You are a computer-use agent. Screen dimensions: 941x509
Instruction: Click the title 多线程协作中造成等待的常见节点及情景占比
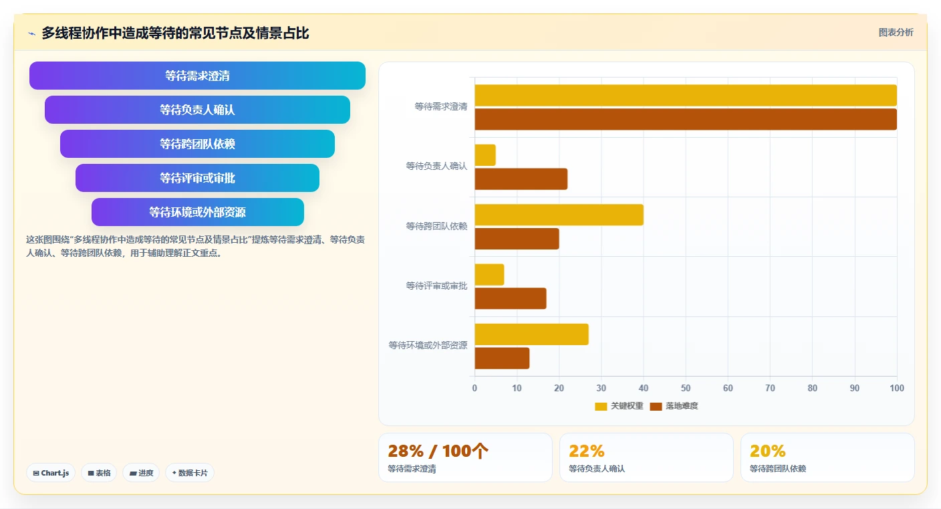point(175,33)
